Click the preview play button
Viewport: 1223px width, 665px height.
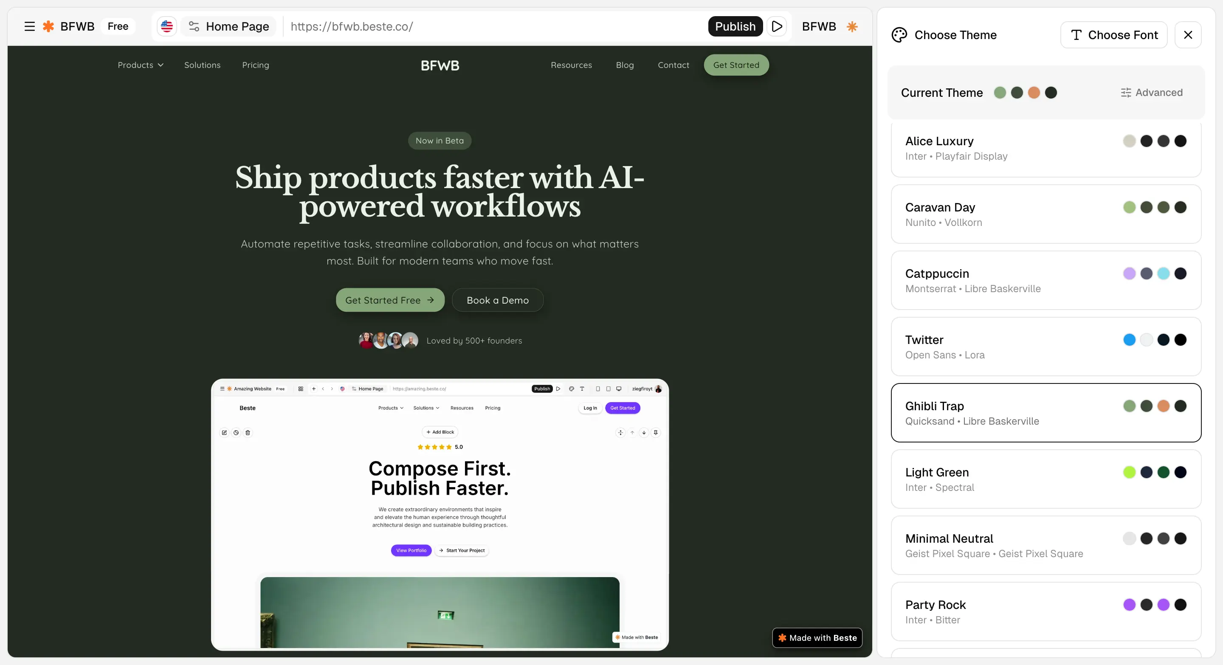777,26
